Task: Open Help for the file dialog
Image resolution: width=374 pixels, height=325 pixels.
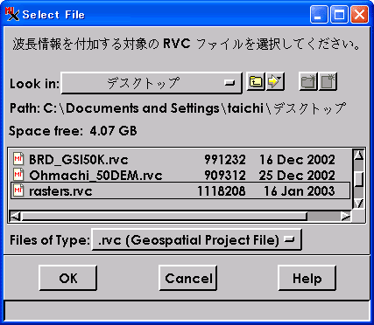Action: tap(307, 278)
